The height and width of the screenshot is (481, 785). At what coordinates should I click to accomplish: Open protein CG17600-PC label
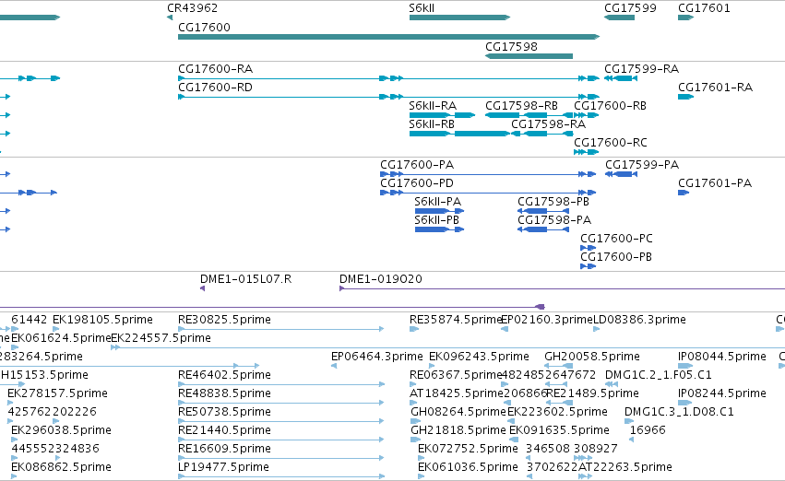[x=616, y=239]
